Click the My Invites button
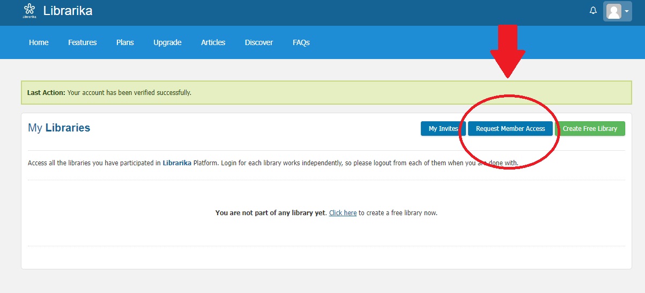 [x=443, y=128]
